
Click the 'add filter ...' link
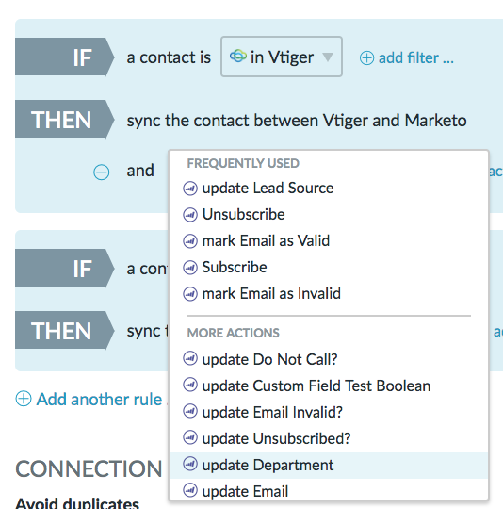416,58
